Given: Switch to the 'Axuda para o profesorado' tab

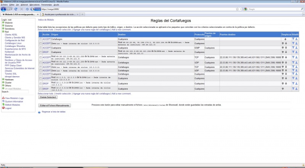Looking at the screenshot, I should point(59,14).
